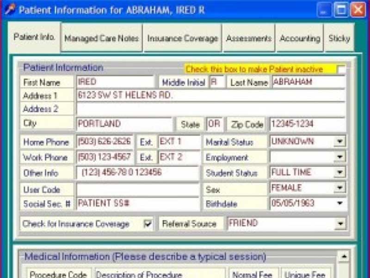Click the Other Info field
The height and width of the screenshot is (278, 370).
point(138,172)
